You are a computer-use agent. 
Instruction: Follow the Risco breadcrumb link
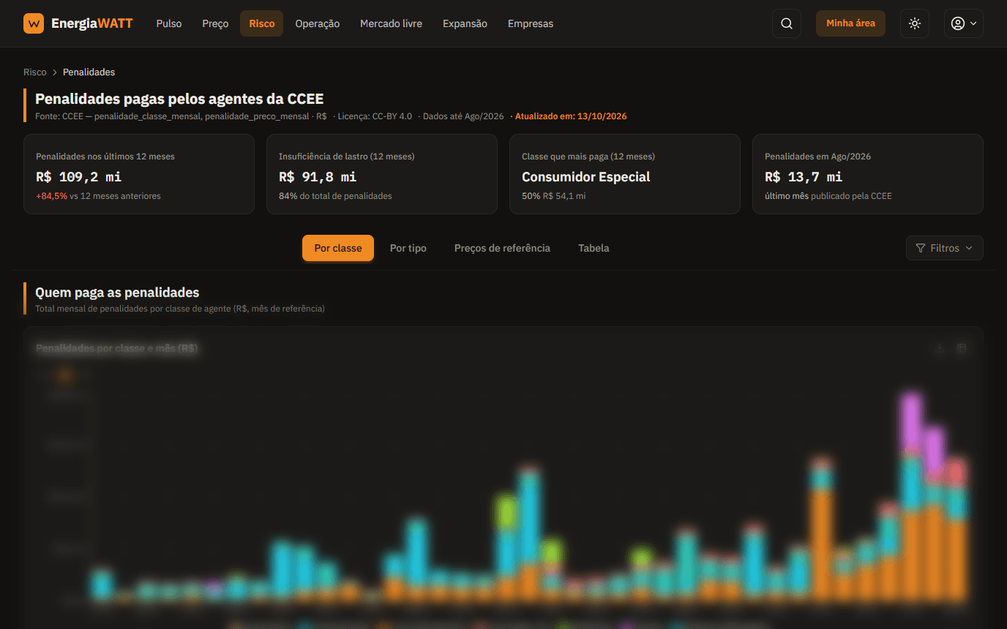tap(35, 72)
